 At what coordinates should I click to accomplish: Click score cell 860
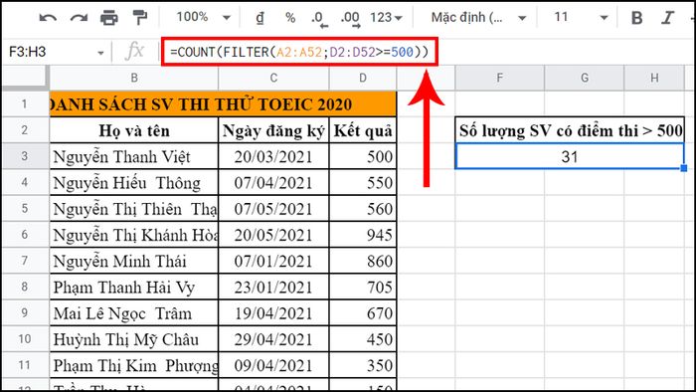point(363,261)
